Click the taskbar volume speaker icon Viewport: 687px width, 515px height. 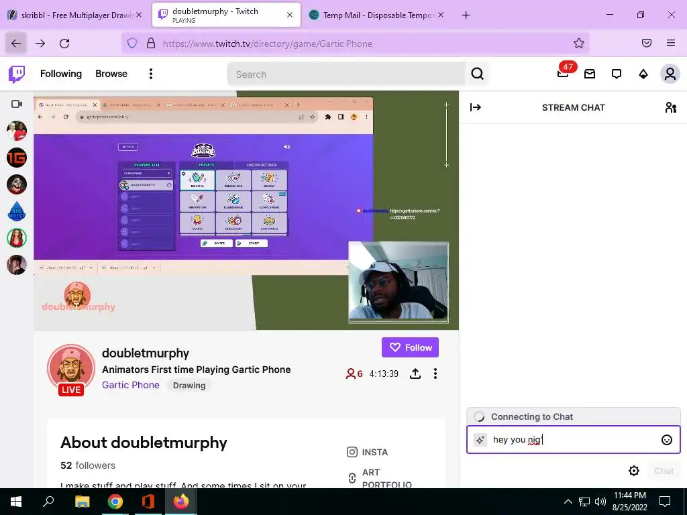point(600,502)
